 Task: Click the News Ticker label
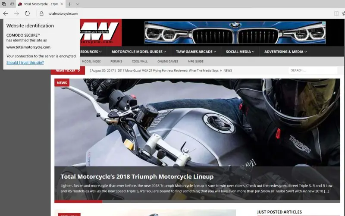[x=68, y=71]
